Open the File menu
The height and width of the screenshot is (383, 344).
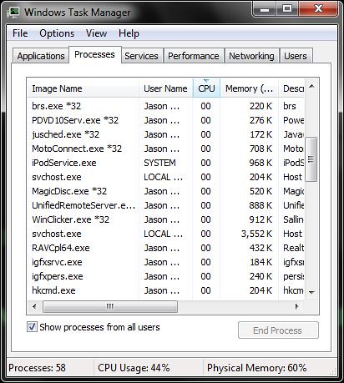click(x=20, y=33)
